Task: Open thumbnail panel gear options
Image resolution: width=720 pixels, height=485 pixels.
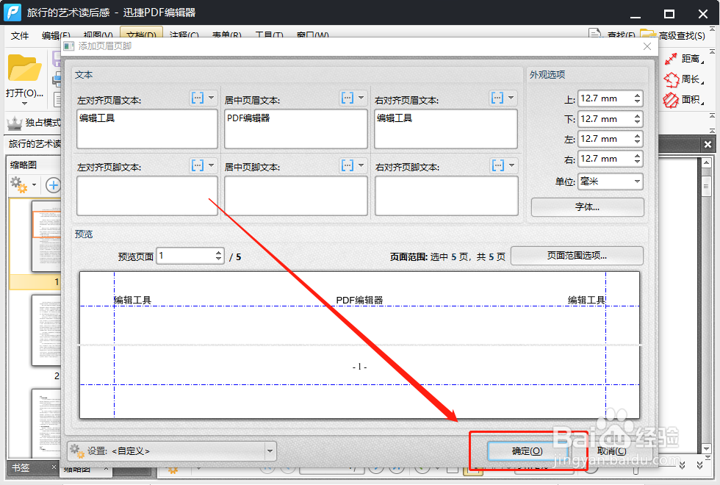Action: pos(21,185)
